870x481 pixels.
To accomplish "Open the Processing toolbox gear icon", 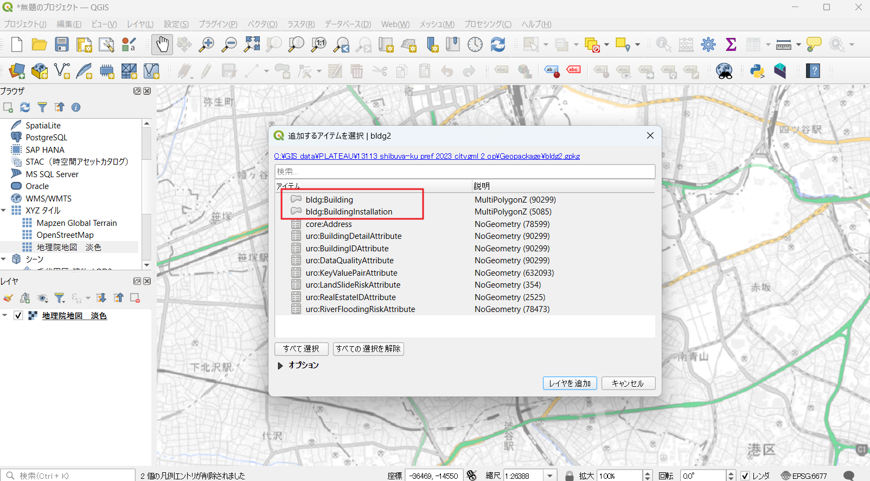I will click(x=708, y=44).
